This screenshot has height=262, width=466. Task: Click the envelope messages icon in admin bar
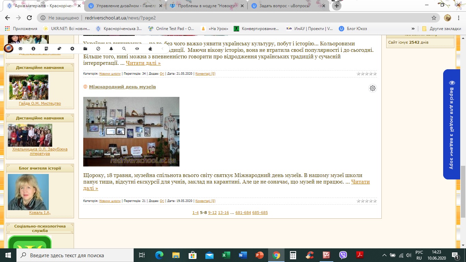(x=20, y=49)
